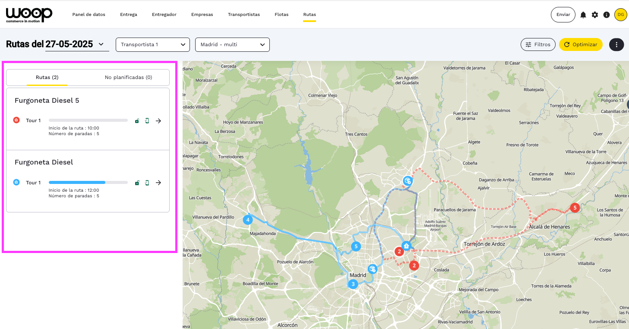The height and width of the screenshot is (329, 629).
Task: Switch to No planificadas (0) tab
Action: (x=129, y=77)
